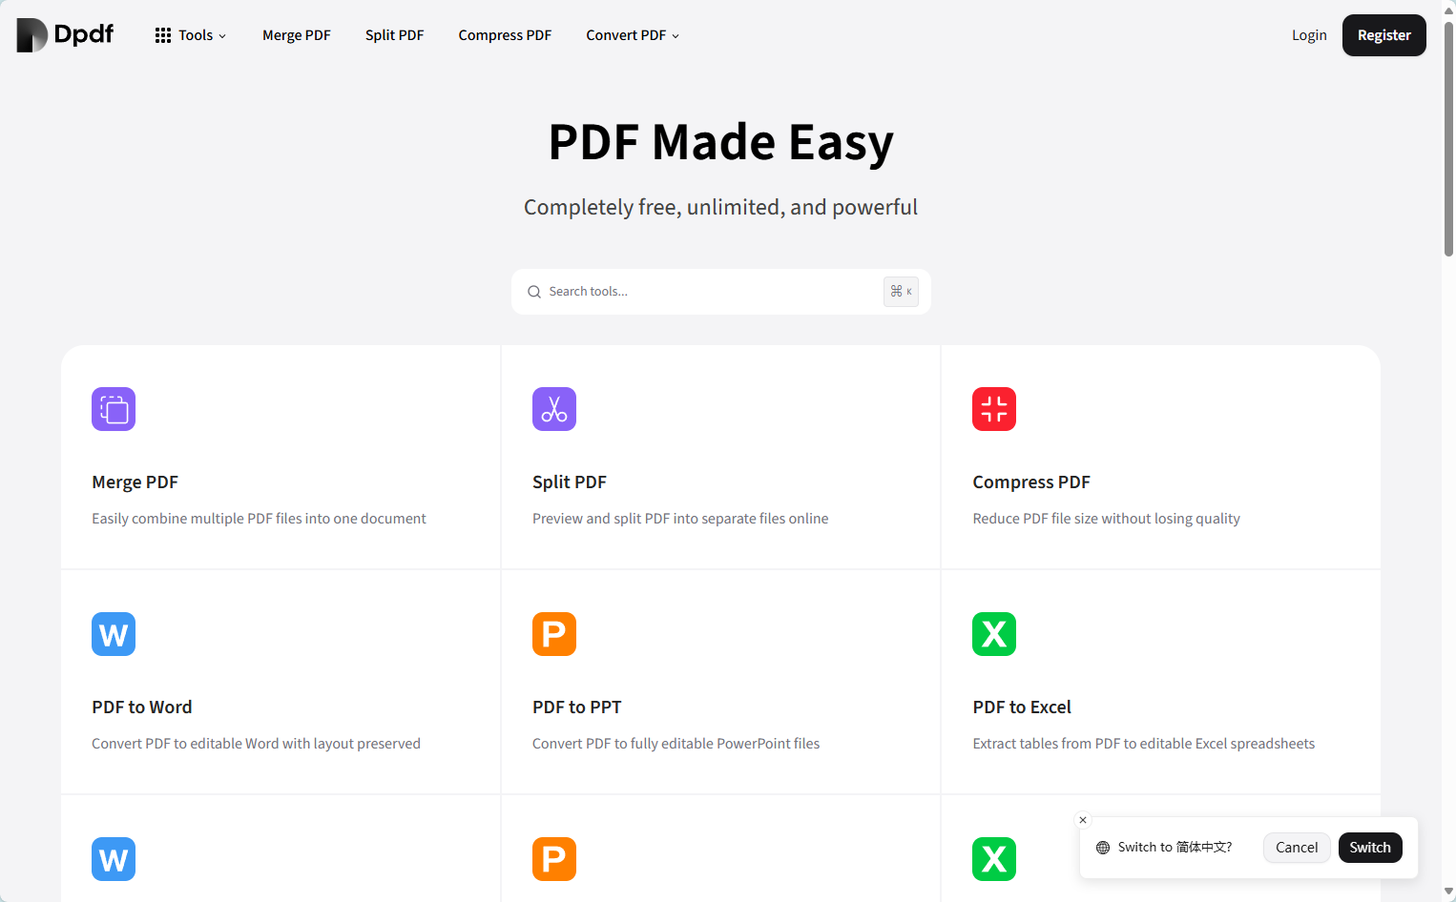Click 'Convert PDF to editable Word with layout preserved'

click(x=256, y=744)
